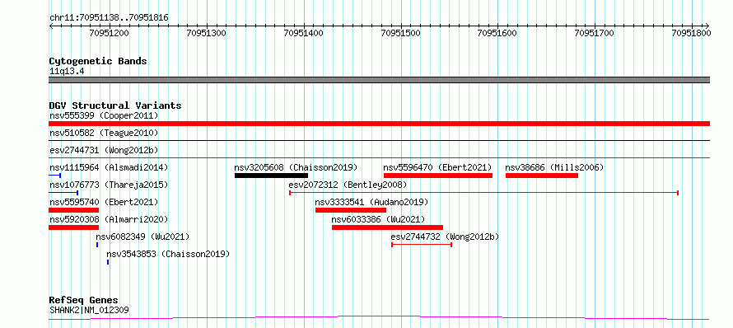Click the RefSeq Genes track heading

point(83,300)
